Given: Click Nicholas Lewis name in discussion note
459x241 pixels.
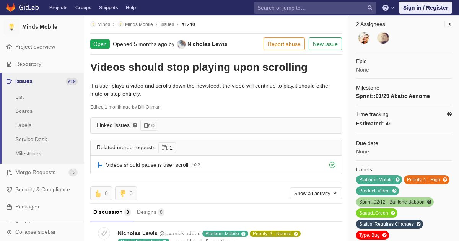Looking at the screenshot, I should [x=138, y=233].
